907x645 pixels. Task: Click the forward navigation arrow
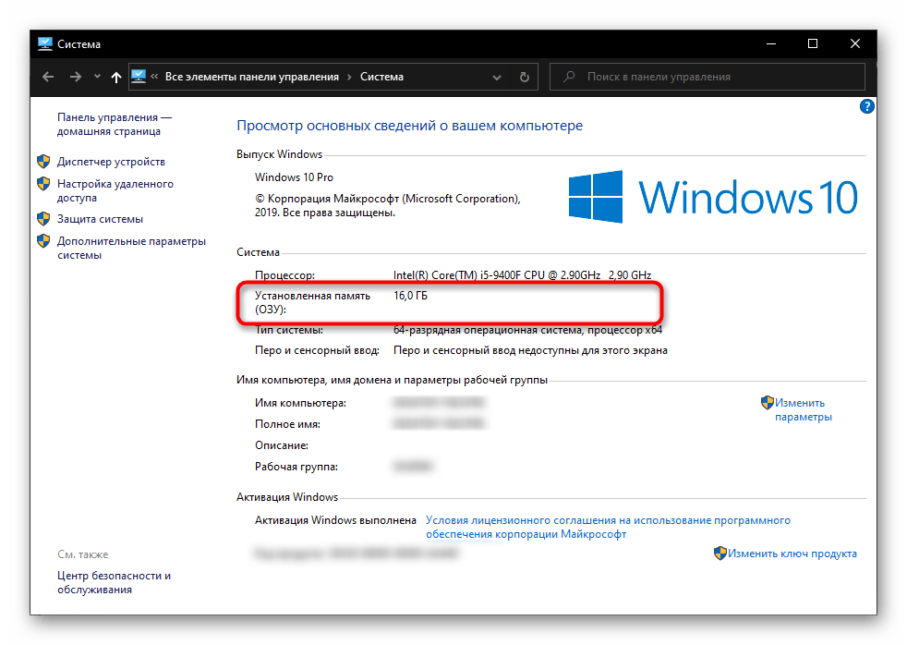tap(75, 77)
